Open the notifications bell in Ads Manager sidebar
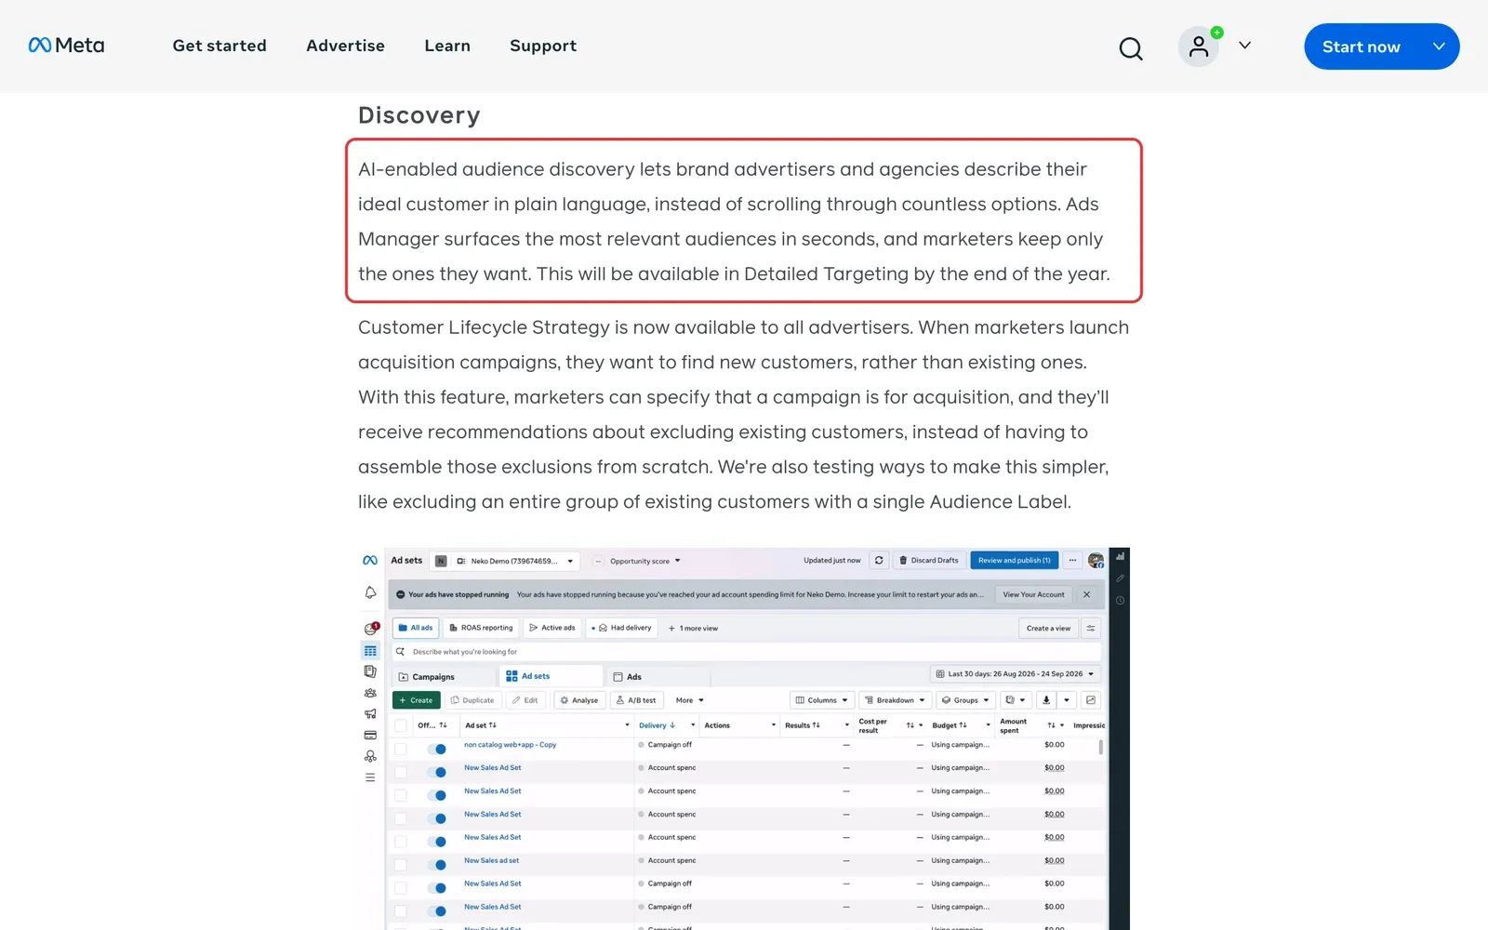 click(x=370, y=592)
